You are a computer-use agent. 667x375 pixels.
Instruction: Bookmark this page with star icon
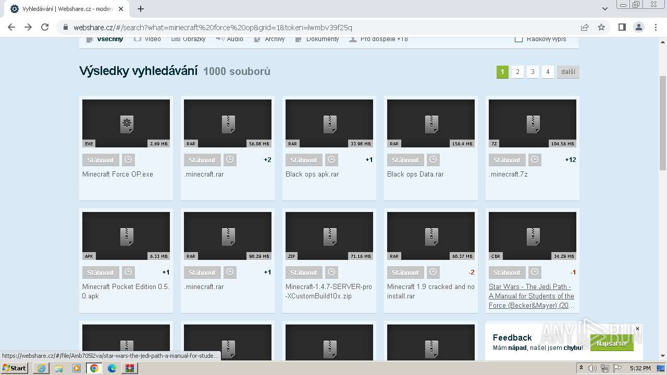[x=601, y=27]
